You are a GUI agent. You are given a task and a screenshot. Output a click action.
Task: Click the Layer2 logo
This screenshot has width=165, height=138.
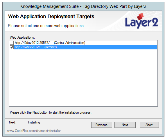pos(141,21)
